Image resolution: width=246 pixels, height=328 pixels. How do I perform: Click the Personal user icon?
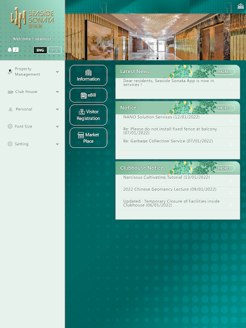10,110
